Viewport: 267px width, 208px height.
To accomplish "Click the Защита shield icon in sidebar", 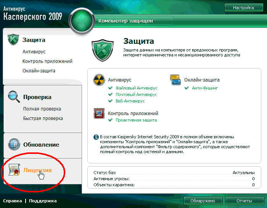I will 13,40.
